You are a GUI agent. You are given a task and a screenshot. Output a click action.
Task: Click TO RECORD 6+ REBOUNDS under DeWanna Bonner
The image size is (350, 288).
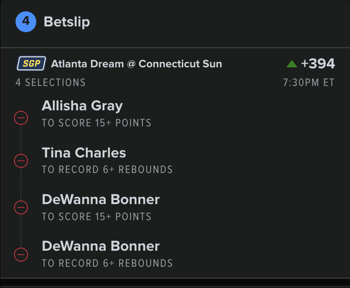107,263
